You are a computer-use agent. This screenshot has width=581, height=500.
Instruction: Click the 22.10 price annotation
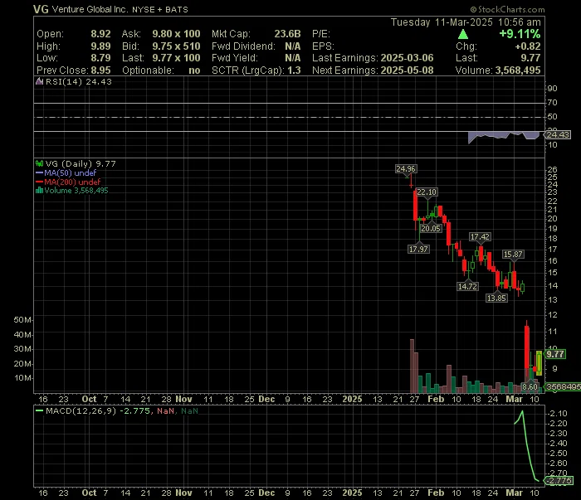point(427,192)
